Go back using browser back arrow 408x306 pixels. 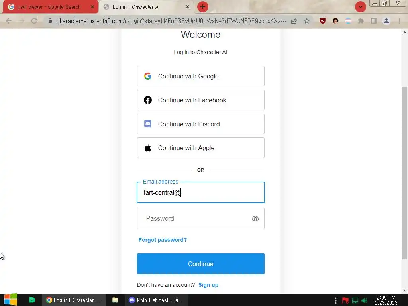(9, 21)
